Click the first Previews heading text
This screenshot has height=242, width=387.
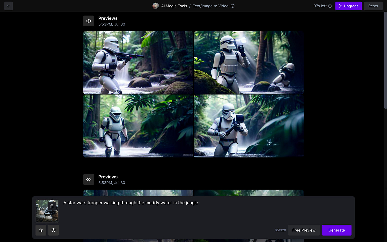108,18
